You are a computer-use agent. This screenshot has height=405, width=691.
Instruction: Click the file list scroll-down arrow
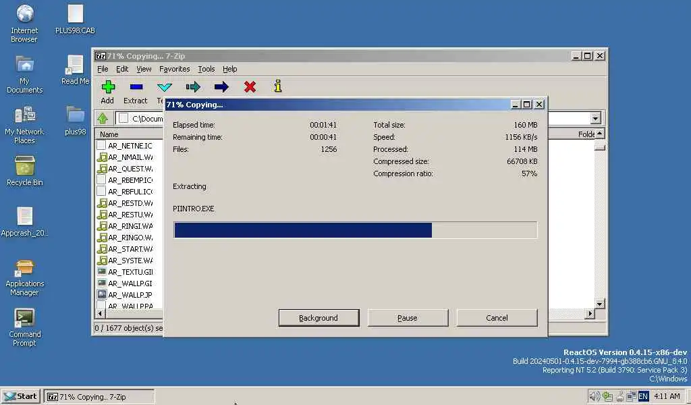[599, 304]
